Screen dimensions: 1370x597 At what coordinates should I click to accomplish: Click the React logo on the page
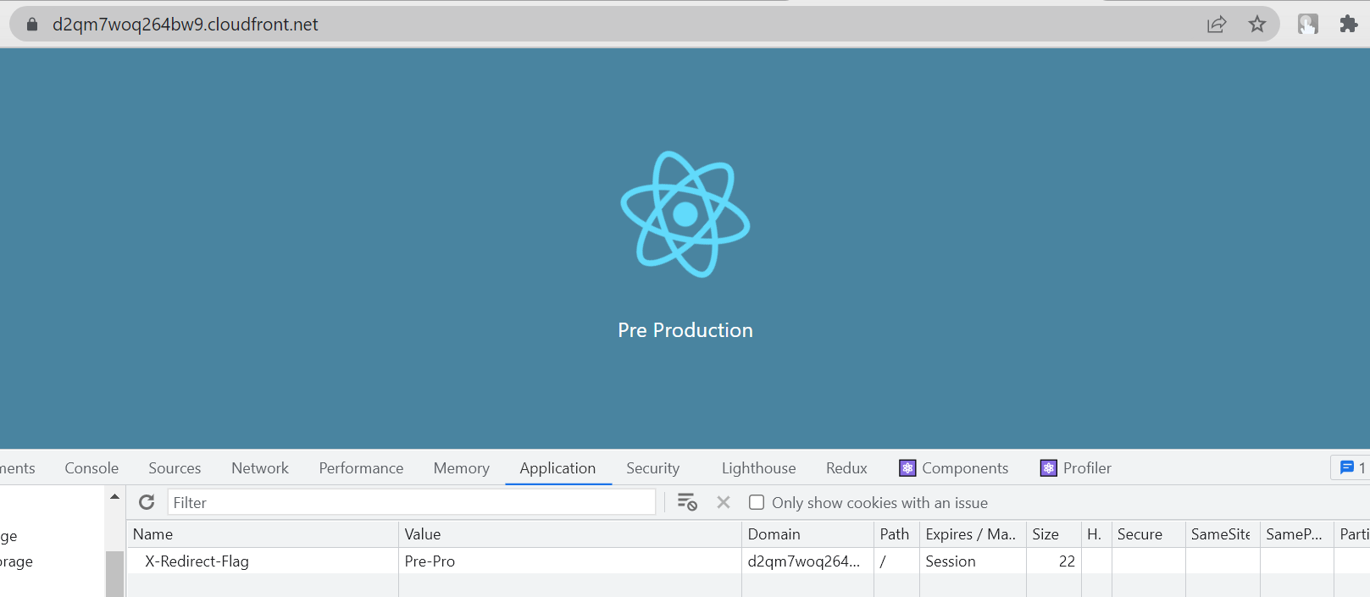685,214
